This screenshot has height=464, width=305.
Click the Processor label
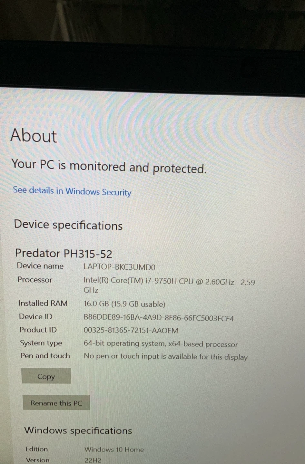tap(35, 280)
